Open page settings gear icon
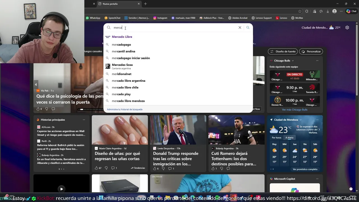Viewport: 359px width, 202px height. tap(347, 27)
